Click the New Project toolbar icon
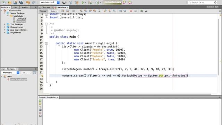 10,2
